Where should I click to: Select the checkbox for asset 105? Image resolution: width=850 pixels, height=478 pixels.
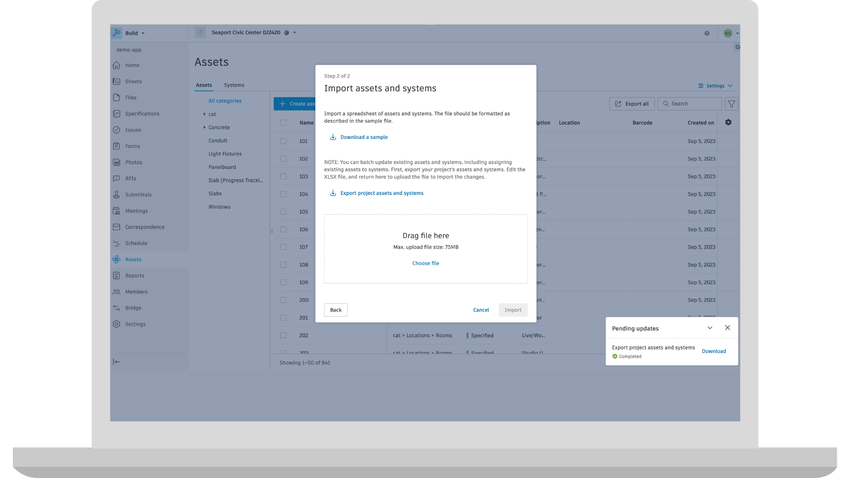[283, 212]
